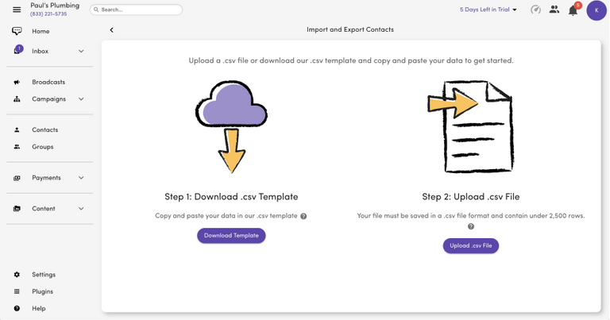Open Settings in sidebar
Viewport: 610px width, 320px height.
pyautogui.click(x=44, y=275)
